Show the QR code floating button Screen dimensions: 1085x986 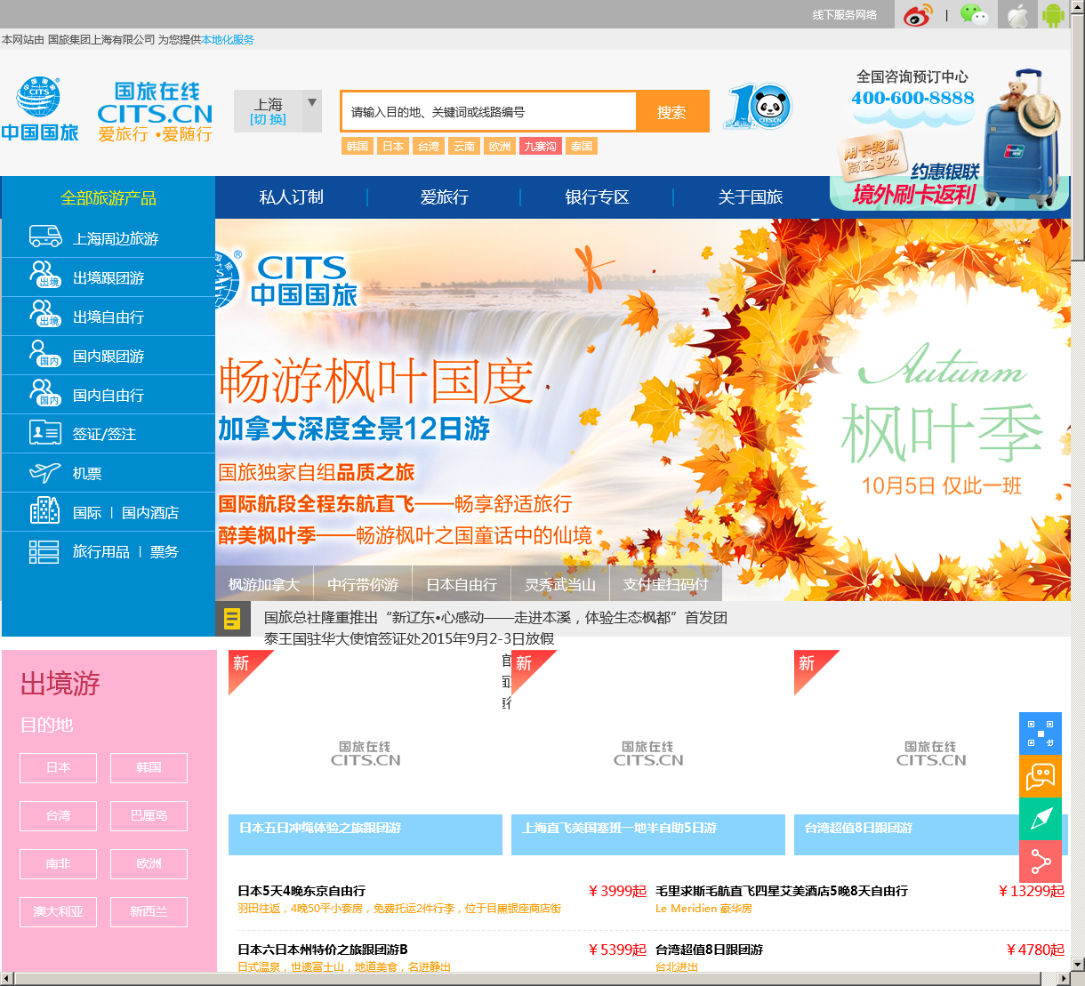[1041, 733]
